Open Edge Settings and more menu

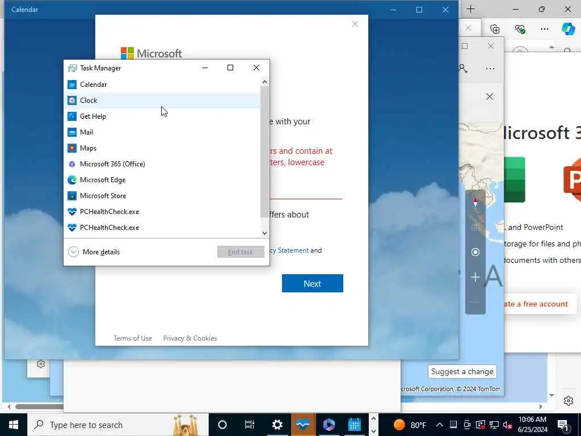[x=544, y=29]
